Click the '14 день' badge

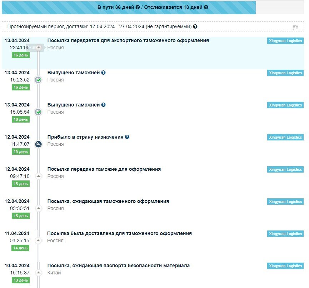coord(20,248)
